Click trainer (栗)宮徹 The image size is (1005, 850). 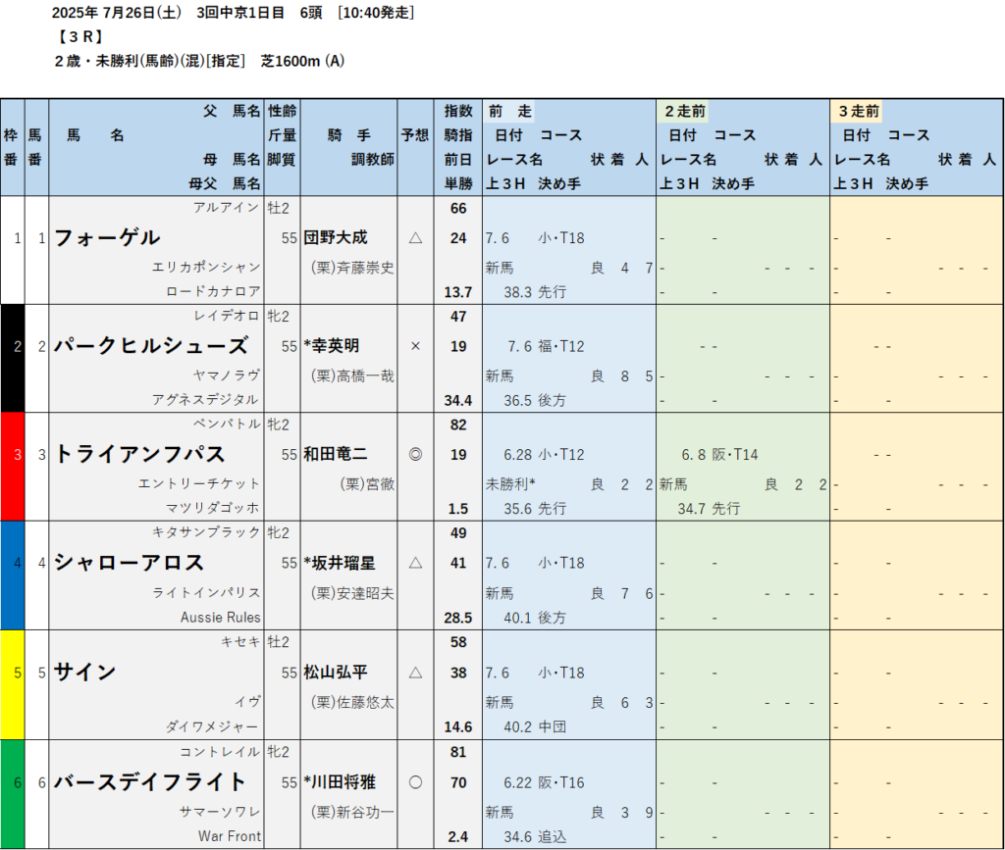point(367,484)
